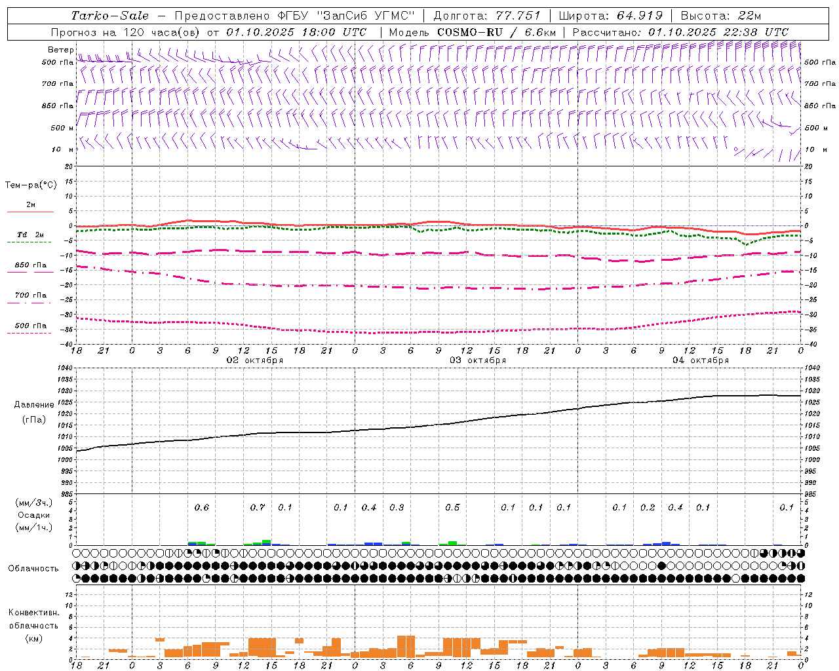Click the 'Давление' pressure panel label
Image resolution: width=839 pixels, height=671 pixels.
(x=34, y=405)
